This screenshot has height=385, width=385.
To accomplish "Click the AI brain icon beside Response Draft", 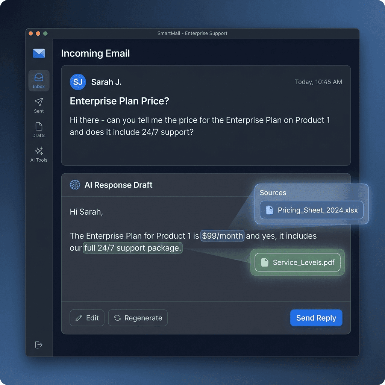I will pos(75,185).
